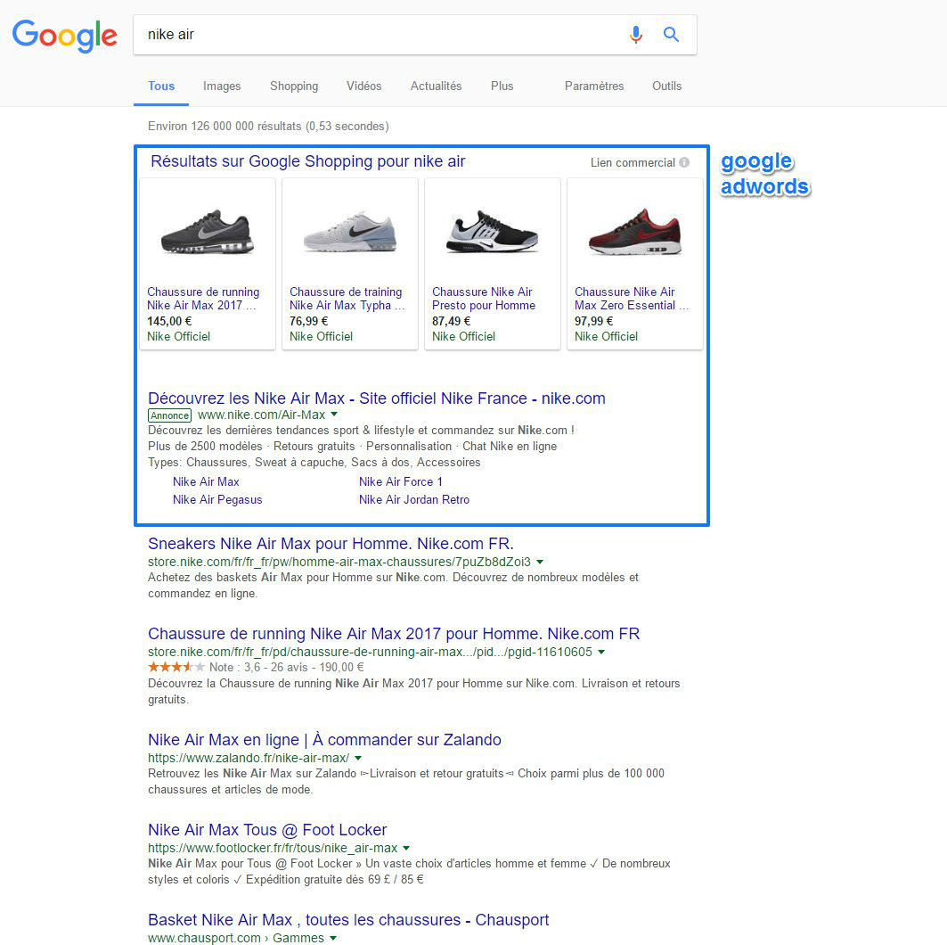
Task: Click the Lien commercial label
Action: [x=633, y=162]
